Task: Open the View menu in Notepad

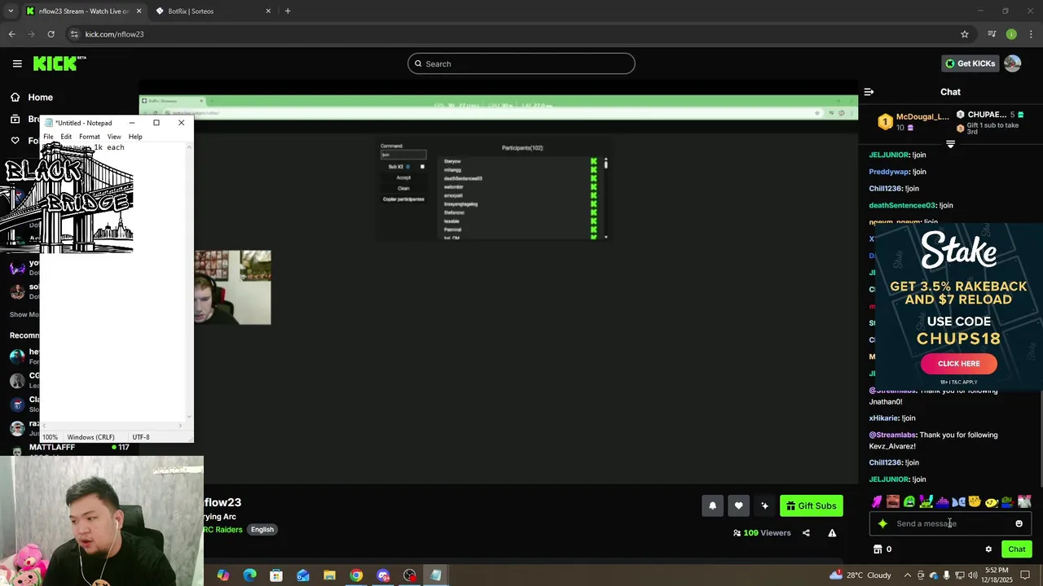Action: [x=114, y=137]
